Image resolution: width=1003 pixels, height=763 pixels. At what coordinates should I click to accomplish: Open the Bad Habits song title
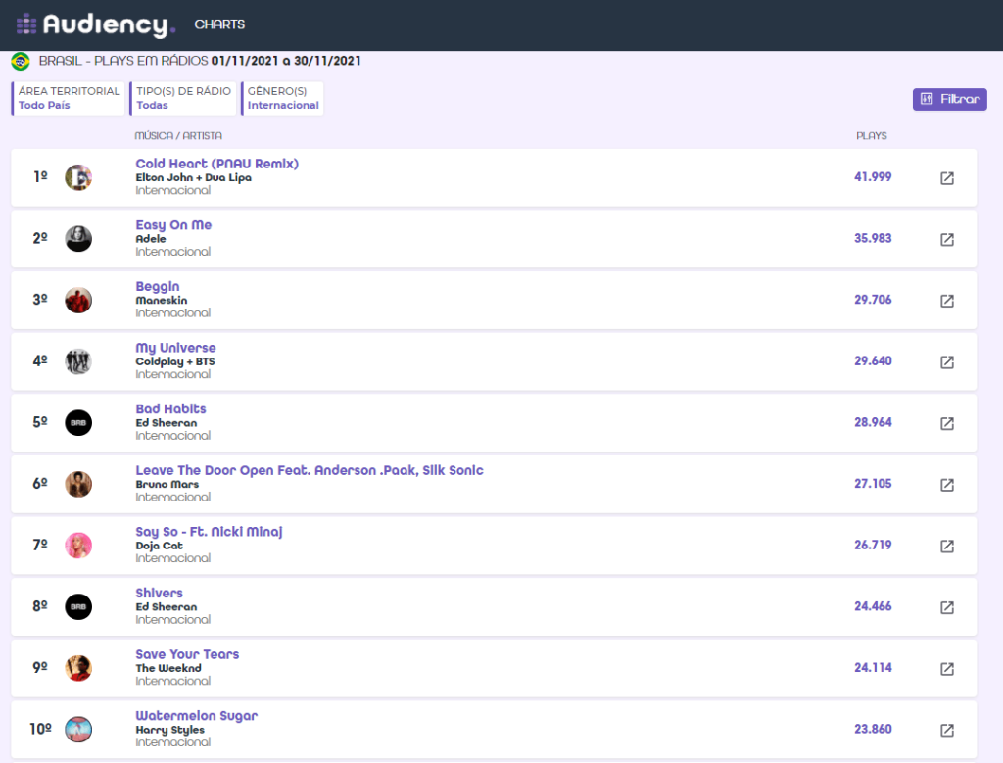pos(170,409)
